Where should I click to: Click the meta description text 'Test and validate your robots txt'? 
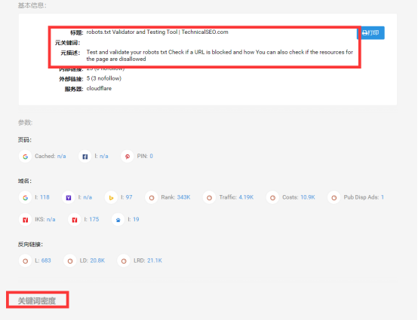(x=127, y=52)
